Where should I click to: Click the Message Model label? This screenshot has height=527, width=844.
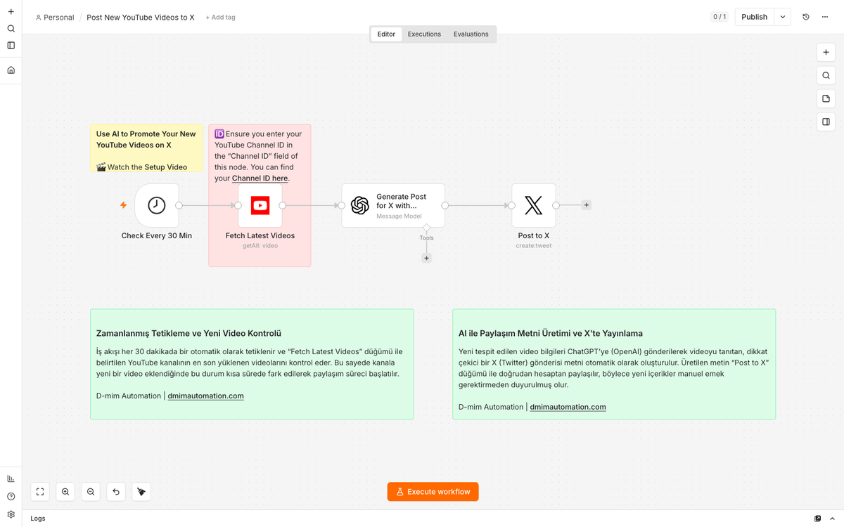tap(399, 216)
